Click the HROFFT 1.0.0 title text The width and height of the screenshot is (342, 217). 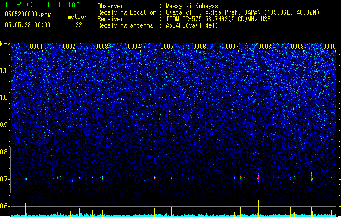tap(43, 4)
